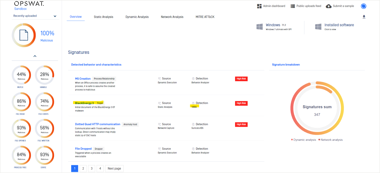Click the Source icon in File Dropped row

pyautogui.click(x=160, y=149)
